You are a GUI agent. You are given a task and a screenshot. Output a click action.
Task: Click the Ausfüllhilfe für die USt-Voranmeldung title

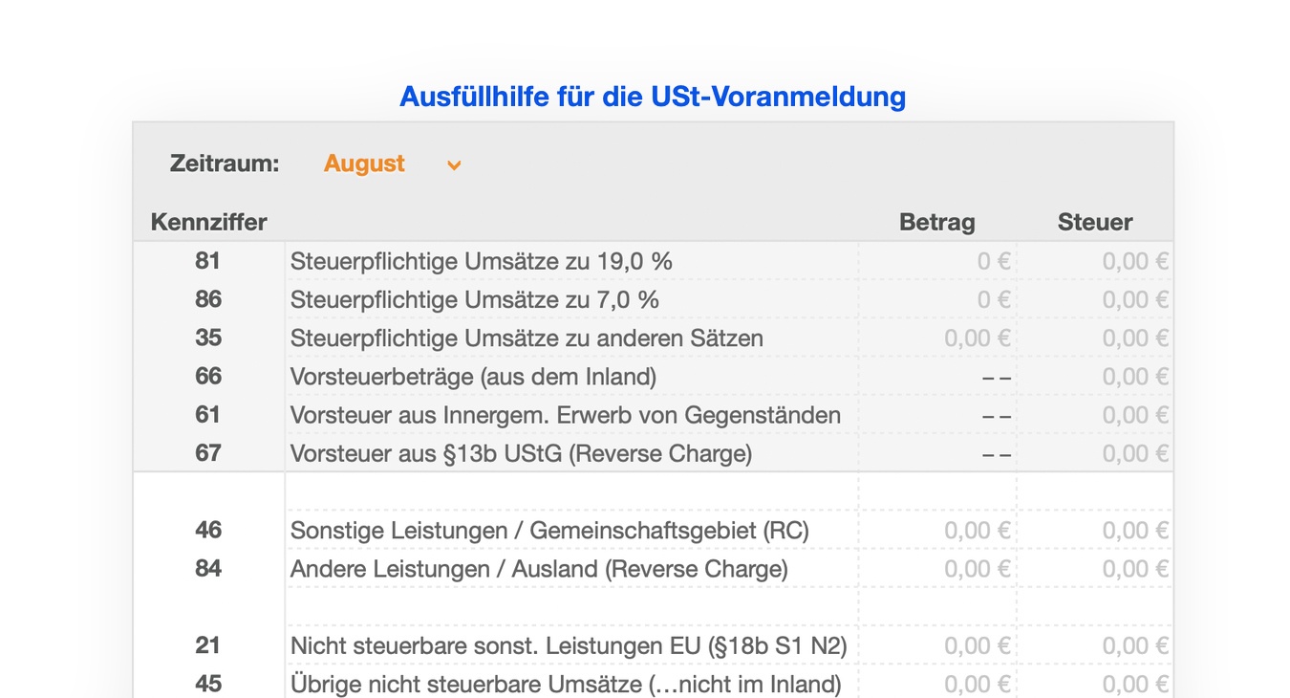tap(653, 96)
